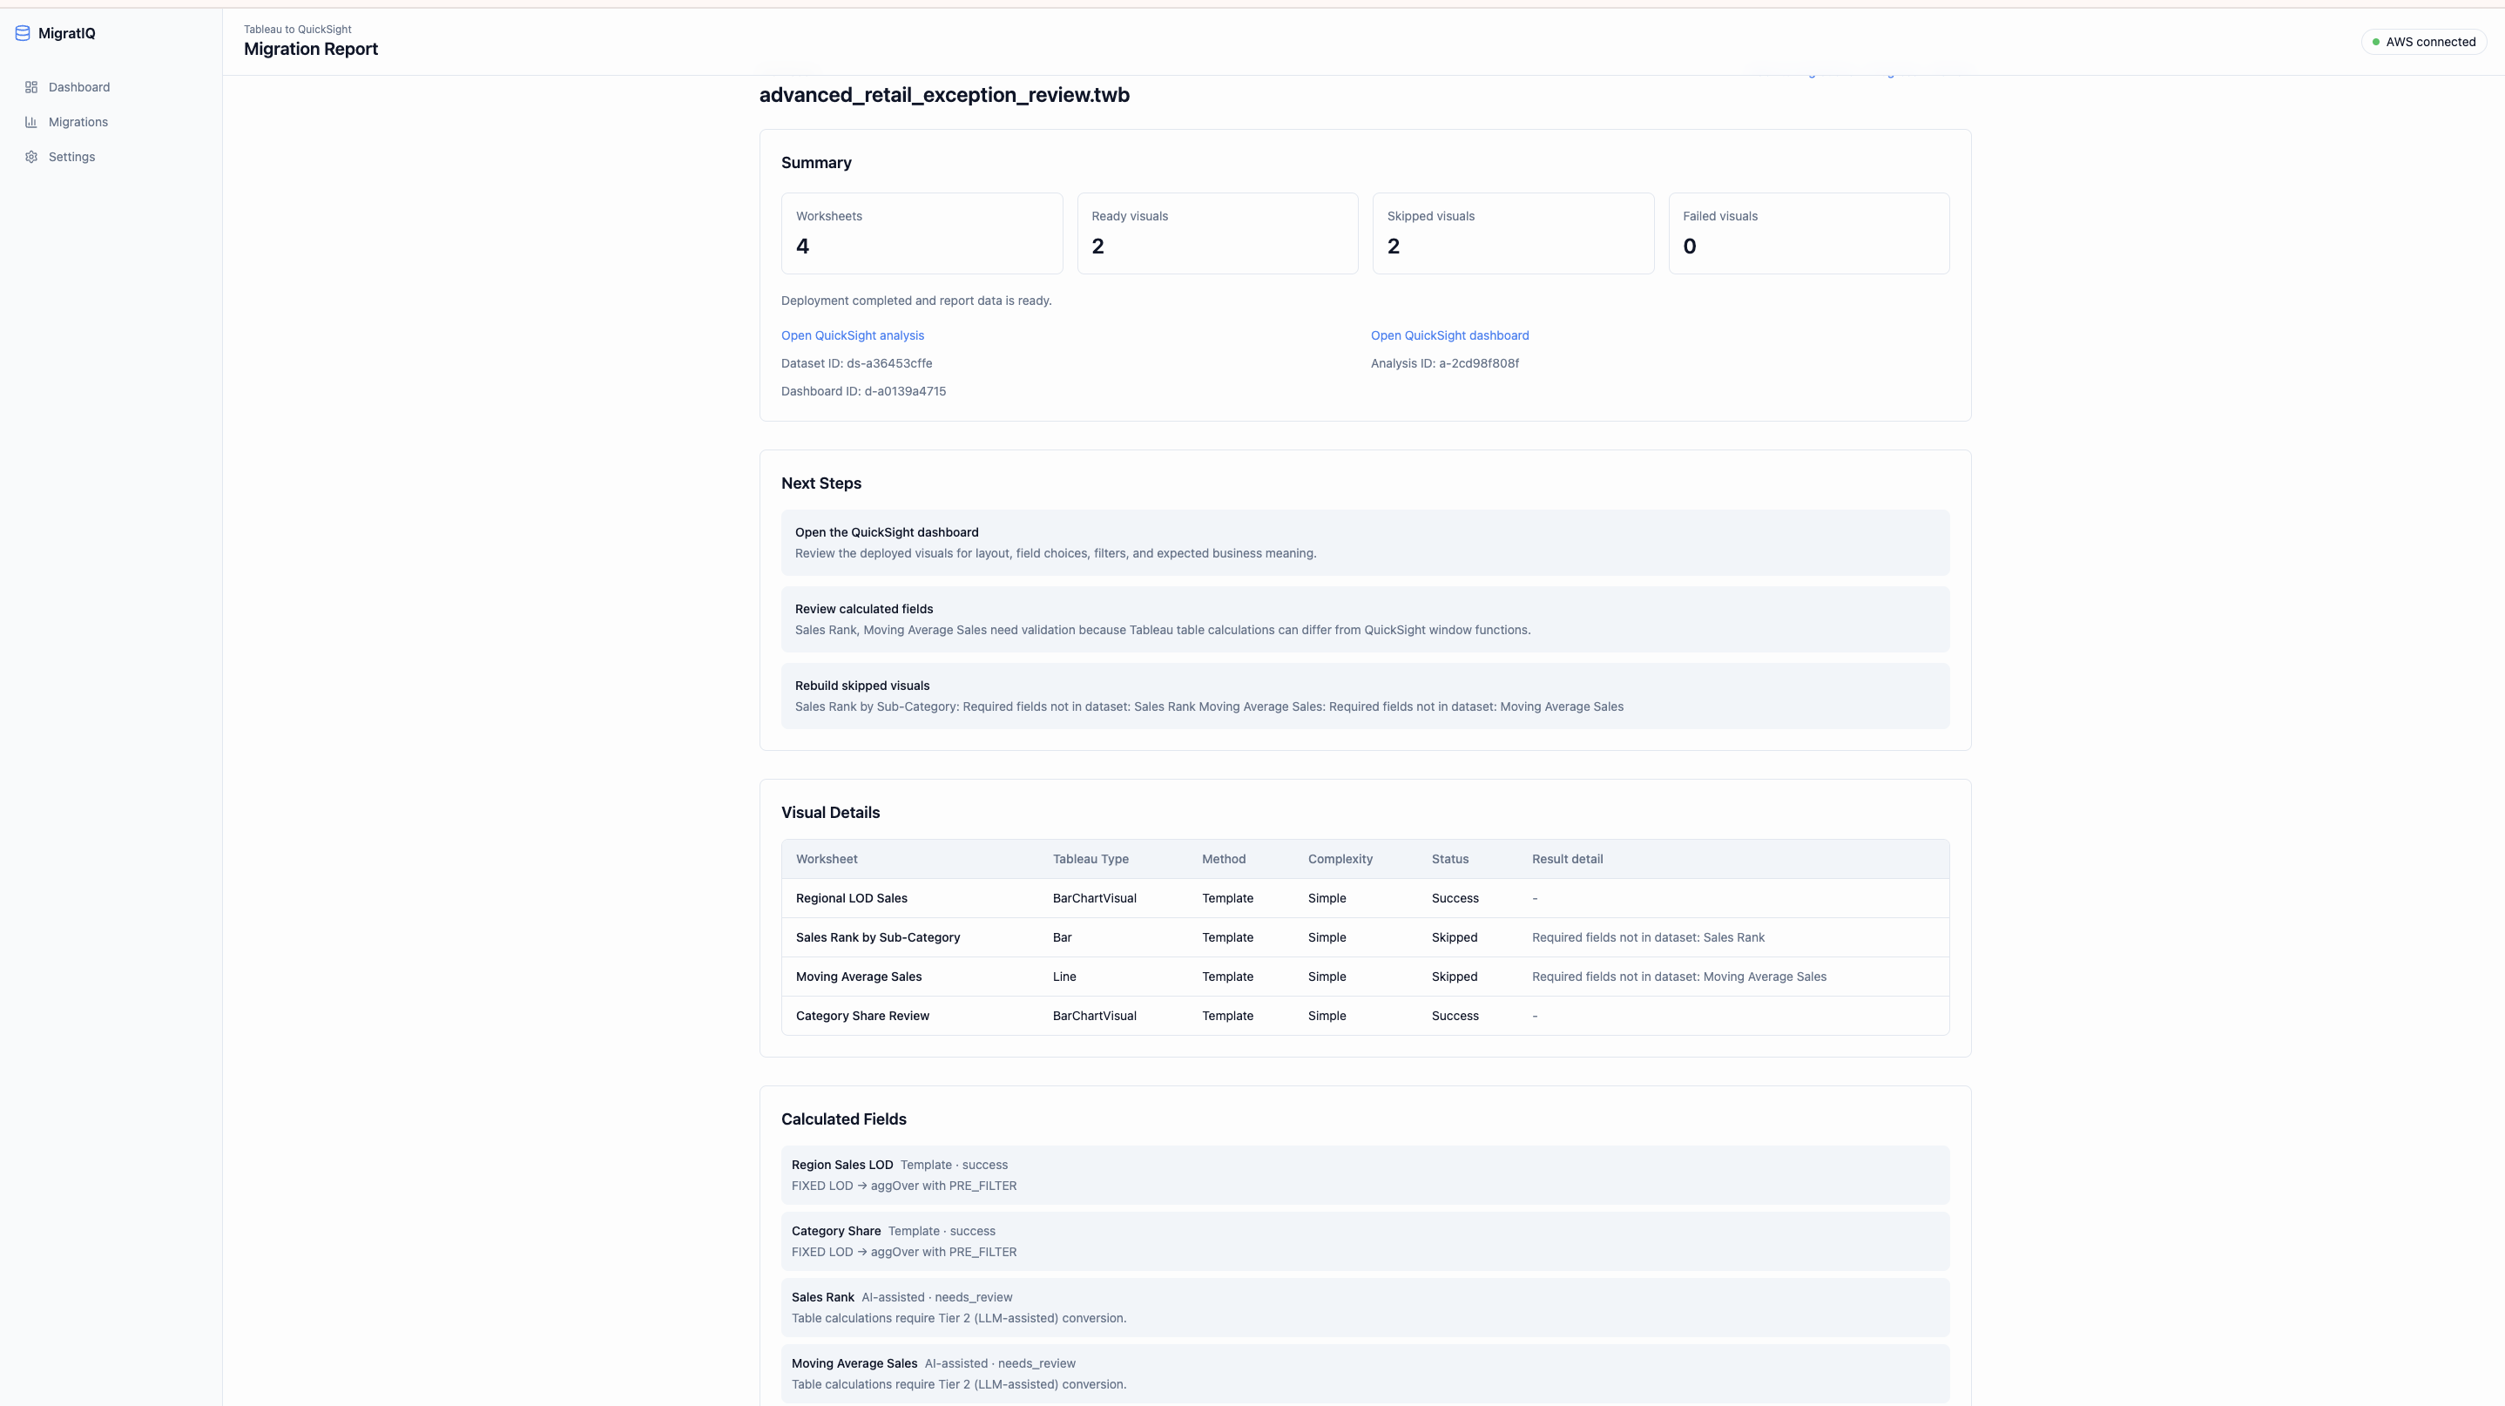Click 'Deployment completed and report data is ready' text
Image resolution: width=2505 pixels, height=1406 pixels.
(916, 301)
